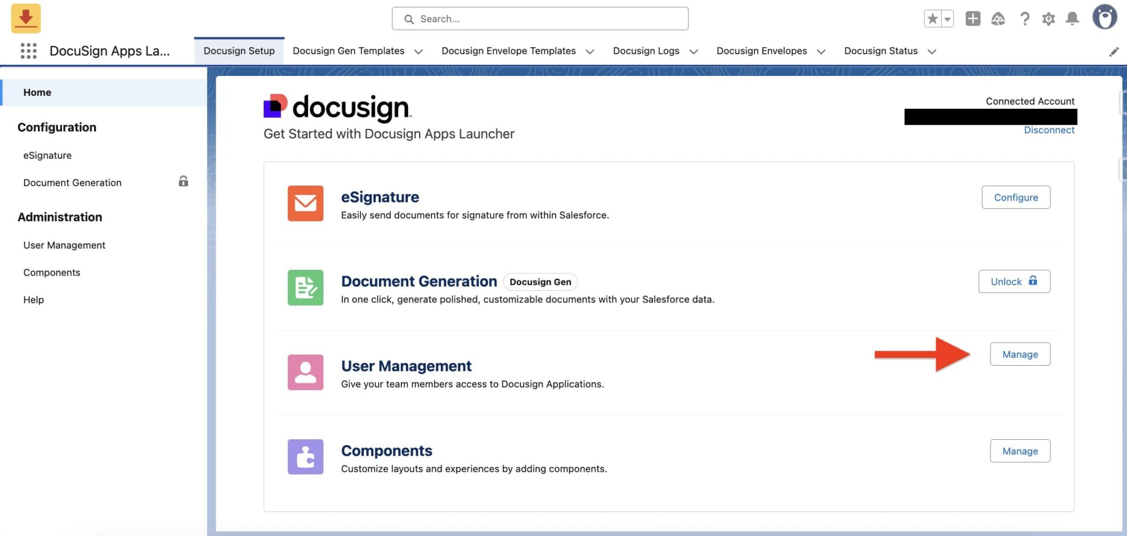Click the Components puzzle piece icon

coord(305,456)
